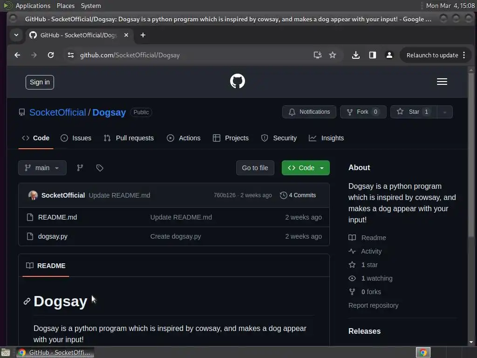Image resolution: width=477 pixels, height=358 pixels.
Task: Click Notifications bell button
Action: pyautogui.click(x=309, y=112)
